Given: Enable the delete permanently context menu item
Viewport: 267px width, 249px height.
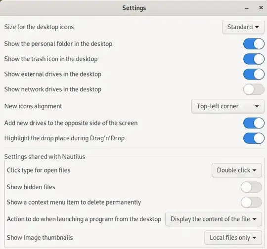Looking at the screenshot, I should [x=251, y=202].
